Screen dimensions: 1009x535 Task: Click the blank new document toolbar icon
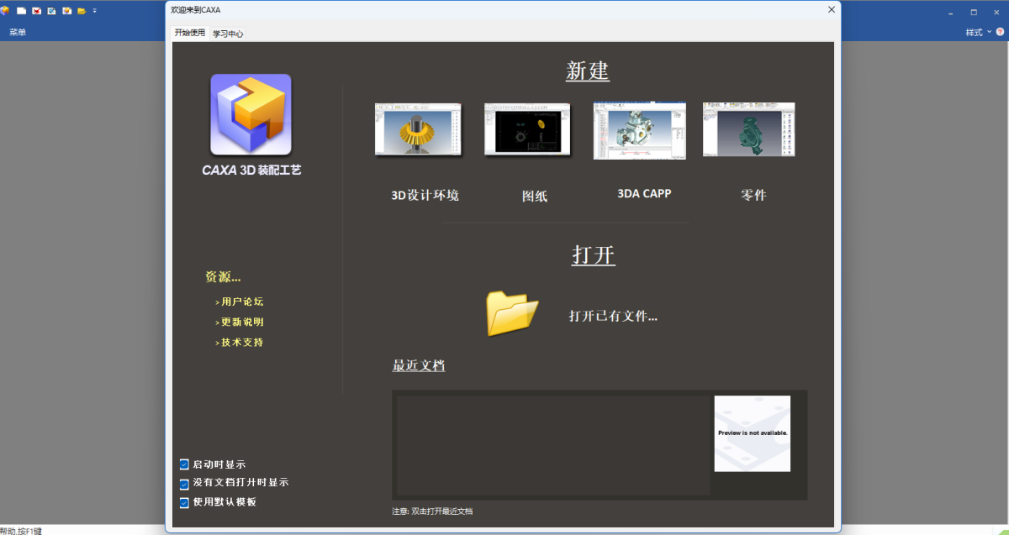21,11
